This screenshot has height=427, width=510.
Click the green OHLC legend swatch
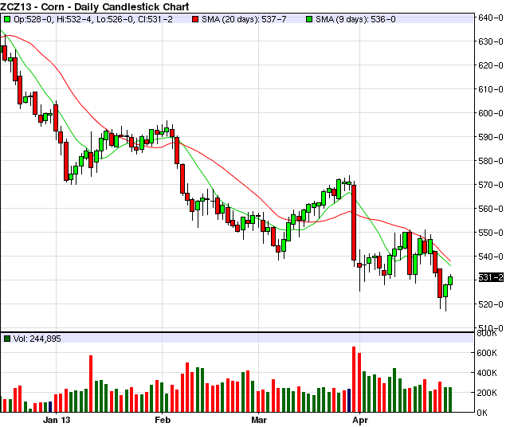tap(7, 19)
